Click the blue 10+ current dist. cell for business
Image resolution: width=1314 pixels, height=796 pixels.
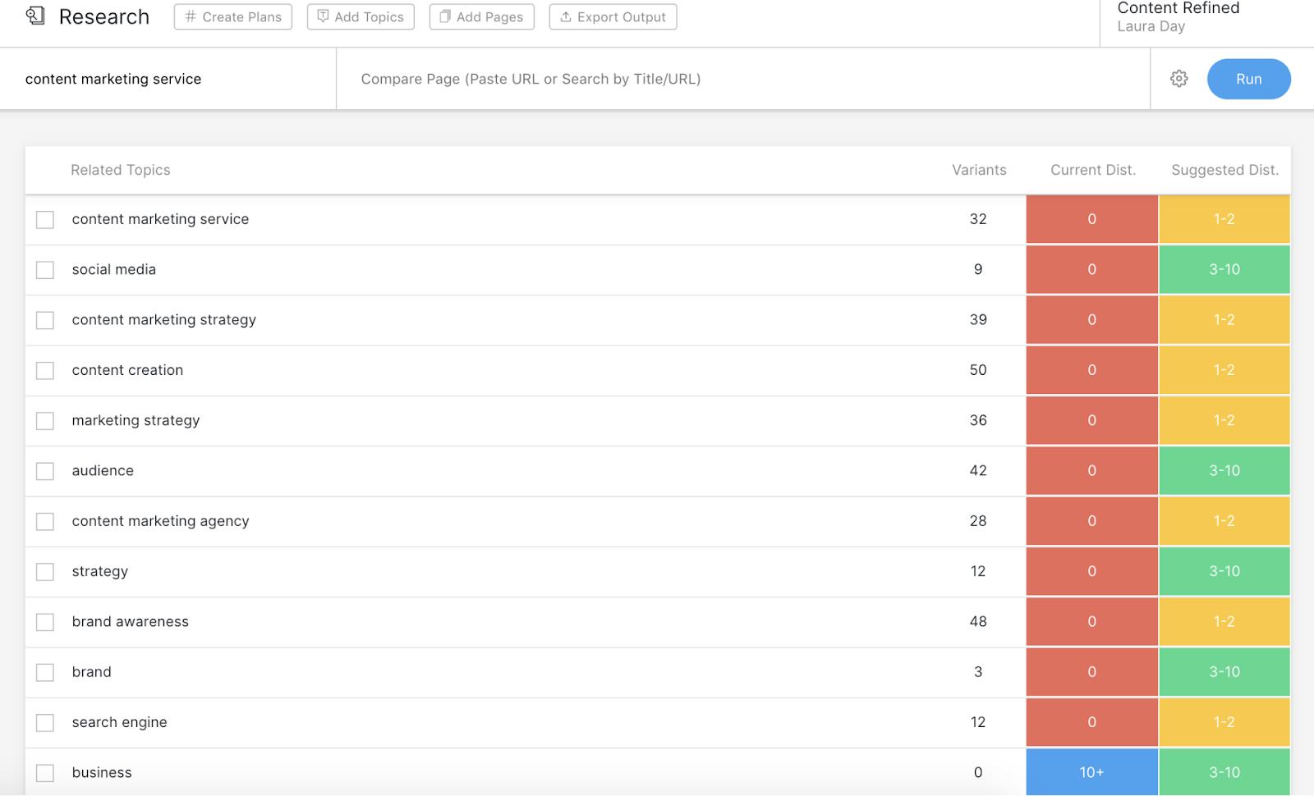coord(1092,772)
